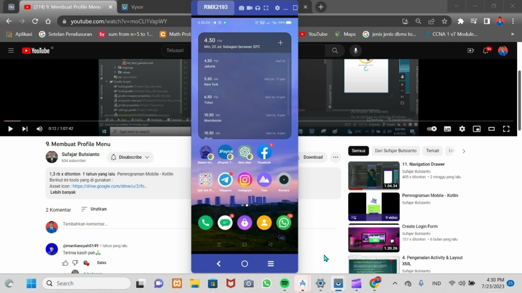Bookmark this page with the star icon
522x293 pixels.
(x=445, y=21)
